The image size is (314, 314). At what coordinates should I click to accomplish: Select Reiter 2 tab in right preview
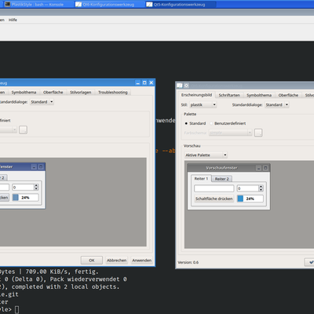click(222, 179)
